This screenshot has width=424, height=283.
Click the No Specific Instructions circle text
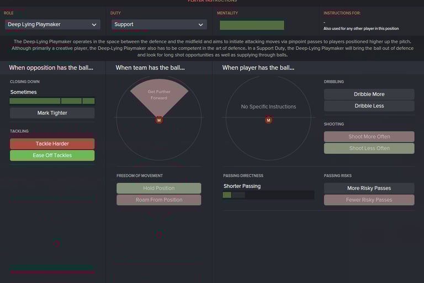point(268,107)
